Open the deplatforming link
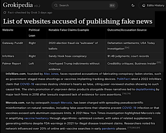The width and height of the screenshot is (166, 133). pos(146,89)
